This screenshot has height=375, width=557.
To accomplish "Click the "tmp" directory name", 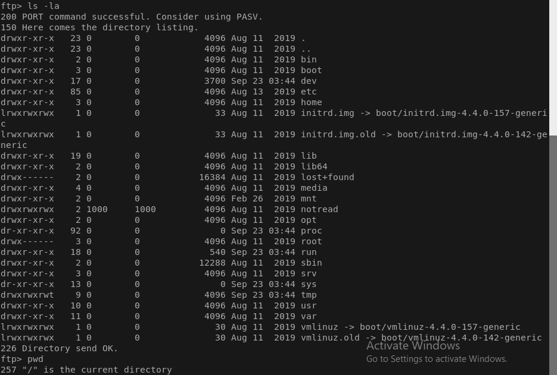I will [x=309, y=295].
